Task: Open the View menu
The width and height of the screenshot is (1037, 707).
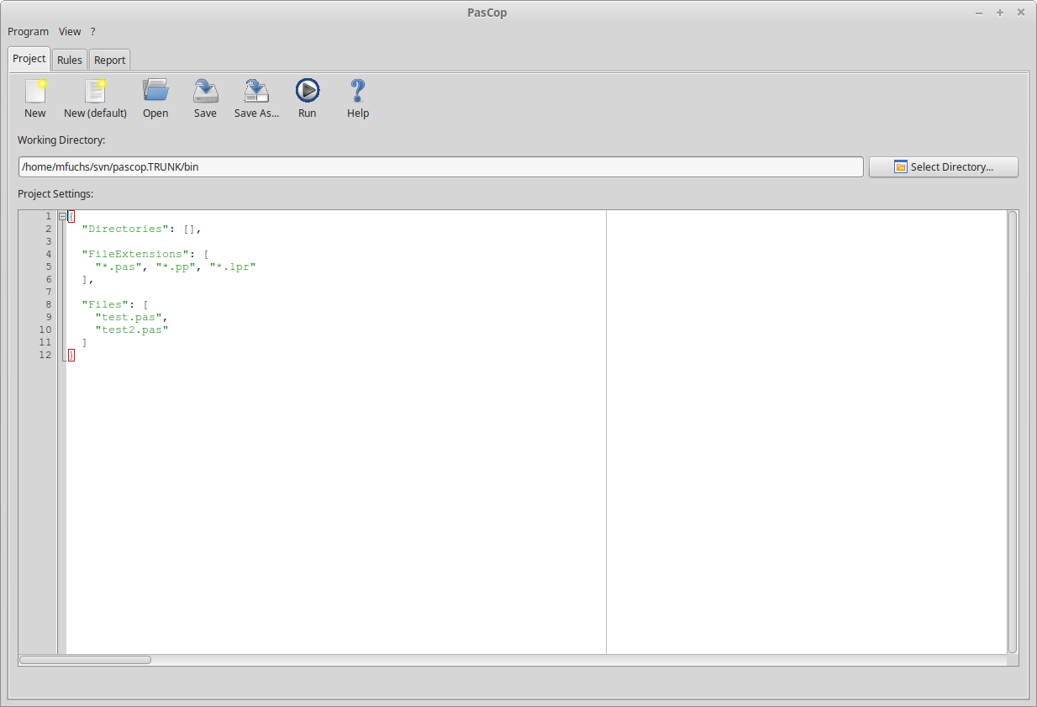Action: click(x=70, y=31)
